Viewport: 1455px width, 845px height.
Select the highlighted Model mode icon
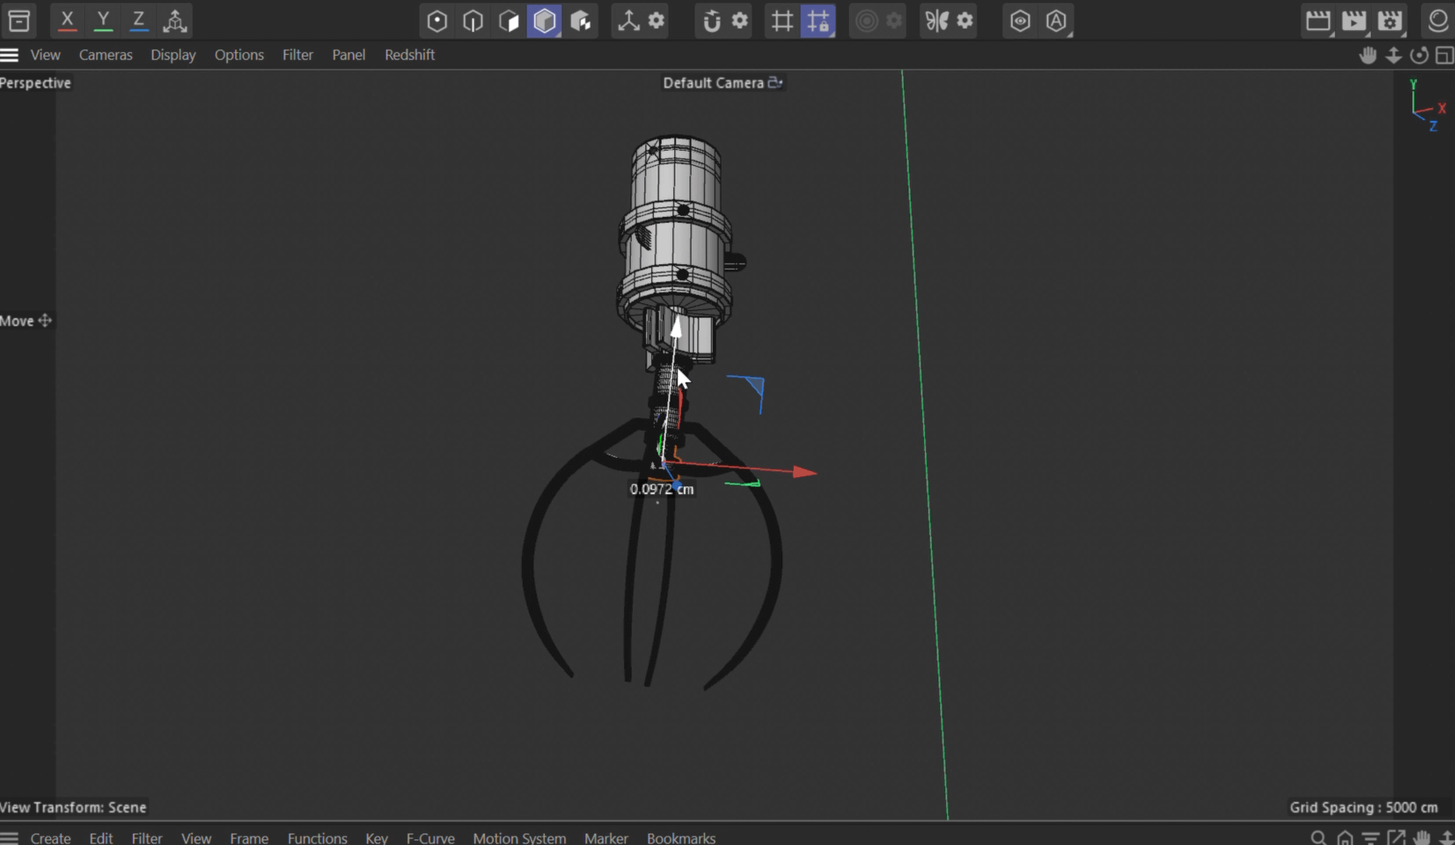click(x=544, y=21)
